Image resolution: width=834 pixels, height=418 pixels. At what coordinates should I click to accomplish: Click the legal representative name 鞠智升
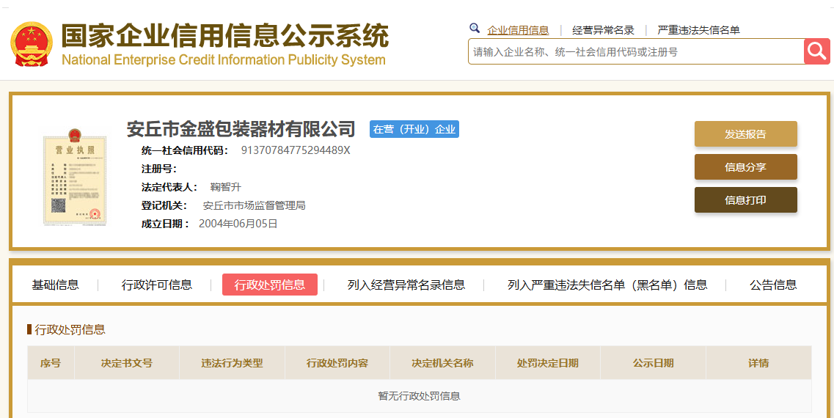coord(225,187)
